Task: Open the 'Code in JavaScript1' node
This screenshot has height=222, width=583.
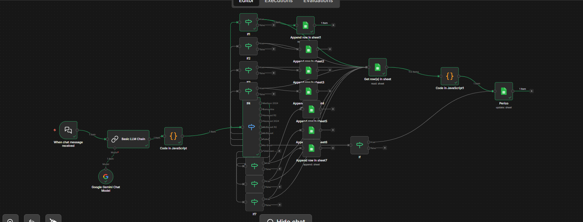Action: [450, 76]
